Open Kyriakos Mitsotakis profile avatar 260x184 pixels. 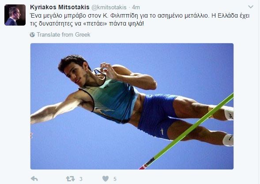click(x=15, y=15)
